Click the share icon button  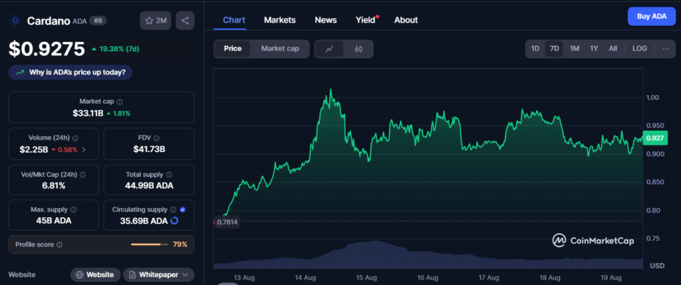[x=185, y=21]
